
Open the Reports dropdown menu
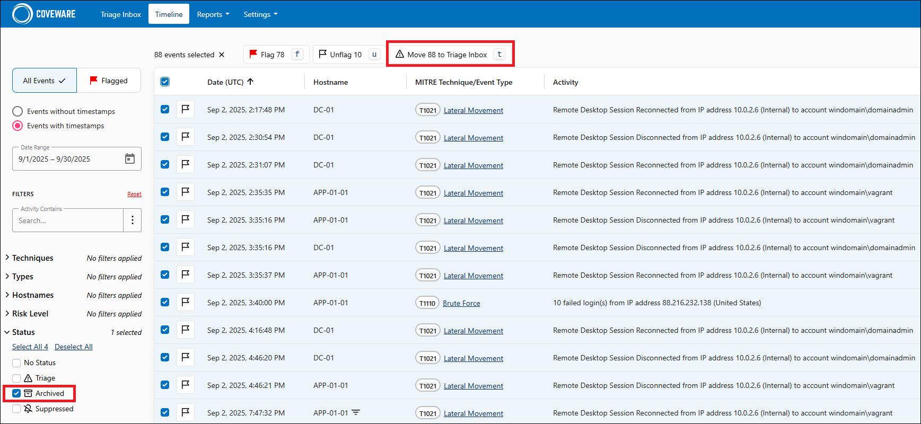coord(213,14)
